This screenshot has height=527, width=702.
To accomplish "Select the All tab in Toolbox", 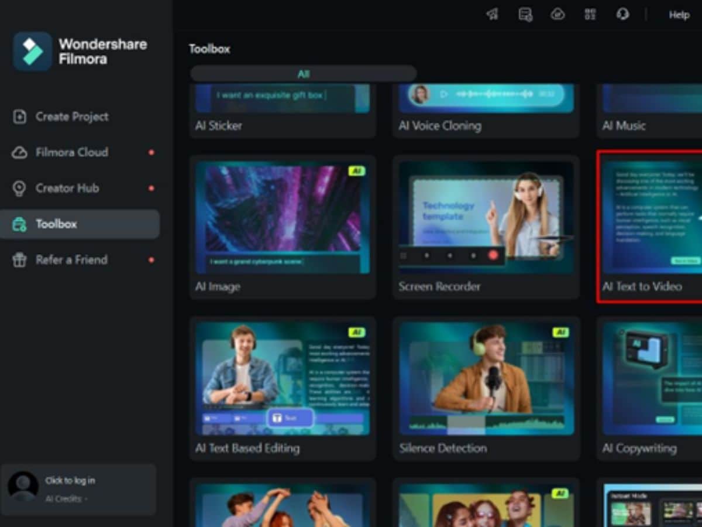I will (x=303, y=74).
